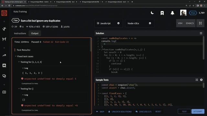Open the Kata practice sidebar icon
The width and height of the screenshot is (207, 116).
point(4,29)
